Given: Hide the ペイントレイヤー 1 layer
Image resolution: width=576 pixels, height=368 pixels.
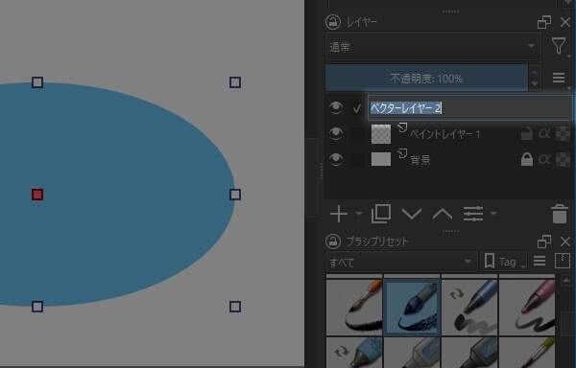Looking at the screenshot, I should point(336,133).
